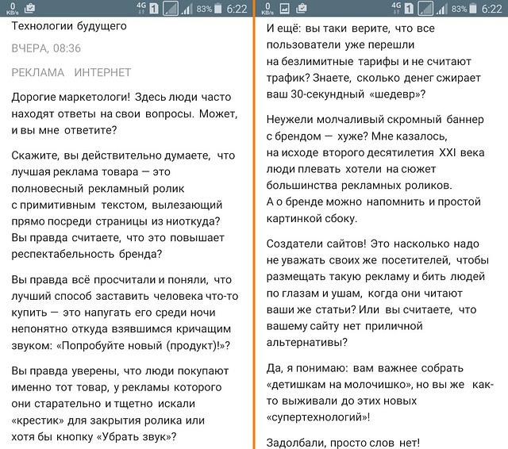Tap network speed KB/s indicator in left screenshot

tap(13, 9)
